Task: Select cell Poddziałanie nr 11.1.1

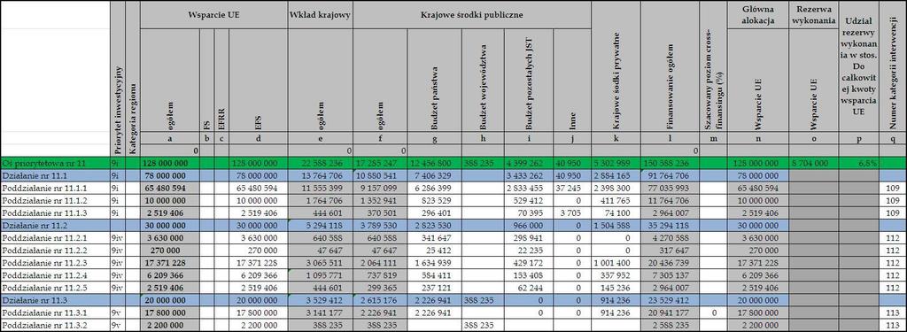Action: point(55,188)
